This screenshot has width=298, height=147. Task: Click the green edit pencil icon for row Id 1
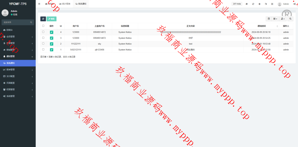point(52,50)
